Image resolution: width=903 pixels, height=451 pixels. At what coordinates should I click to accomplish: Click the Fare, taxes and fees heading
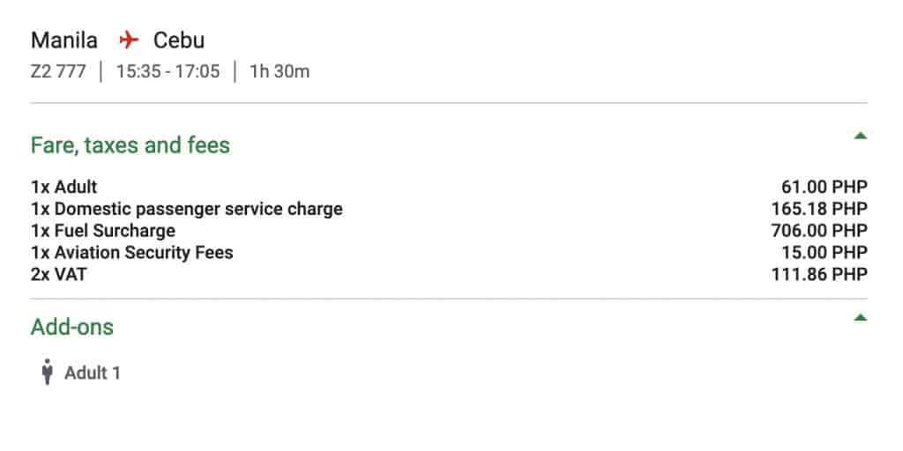click(131, 145)
